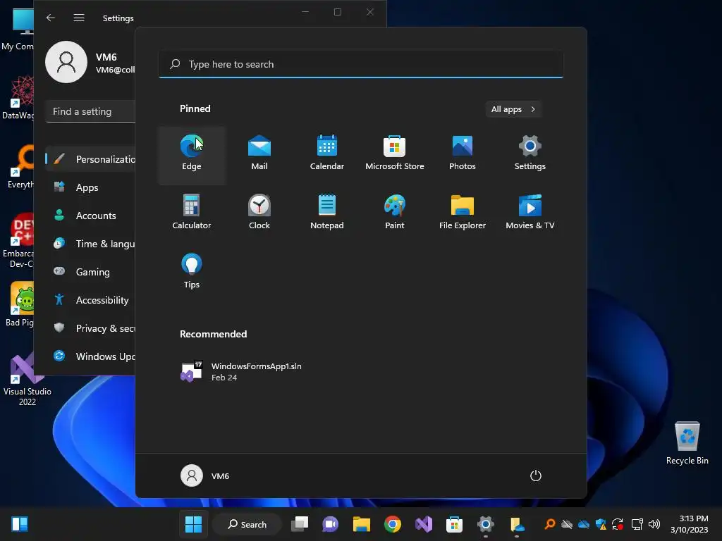Select the Bad Piggies desktop shortcut
722x541 pixels.
coord(19,304)
